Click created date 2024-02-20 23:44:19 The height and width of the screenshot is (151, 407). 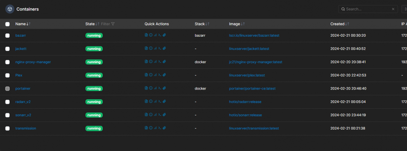[x=348, y=115]
